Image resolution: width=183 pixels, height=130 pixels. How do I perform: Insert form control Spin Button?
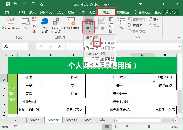[102, 43]
